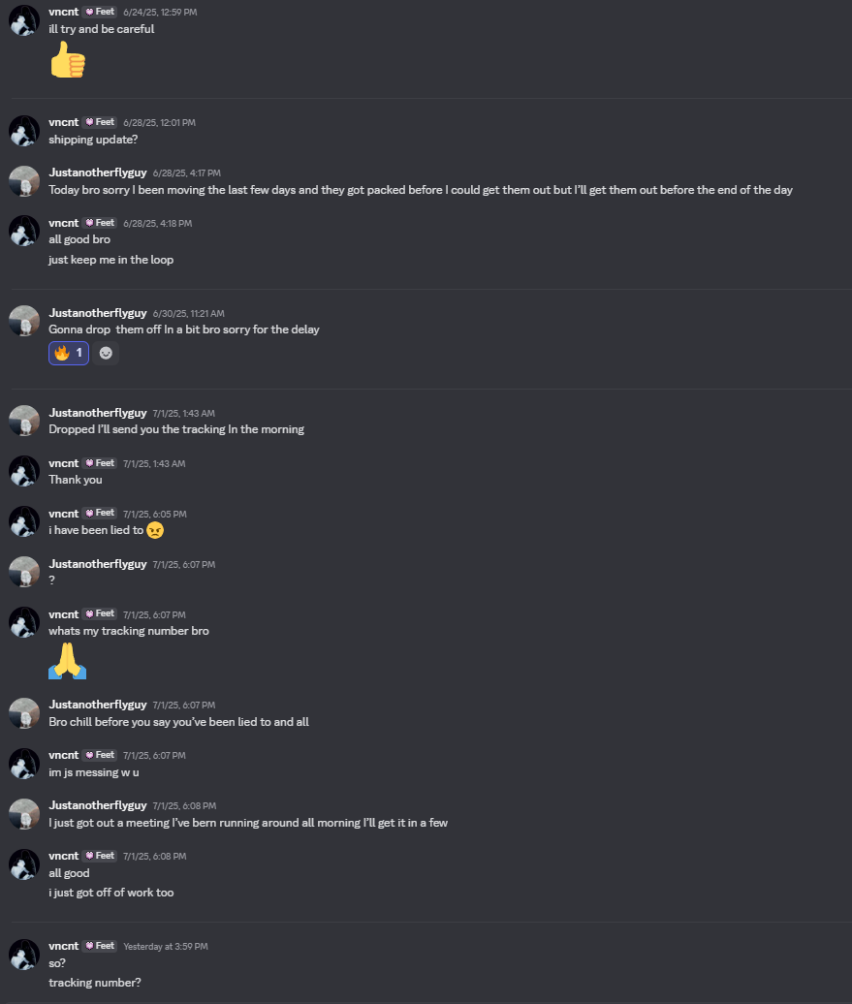Viewport: 852px width, 1004px height.
Task: Click the praying hands emoji
Action: [x=67, y=662]
